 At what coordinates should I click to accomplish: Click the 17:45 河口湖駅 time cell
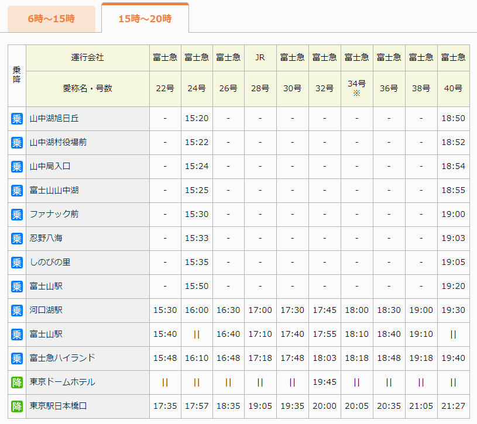325,311
